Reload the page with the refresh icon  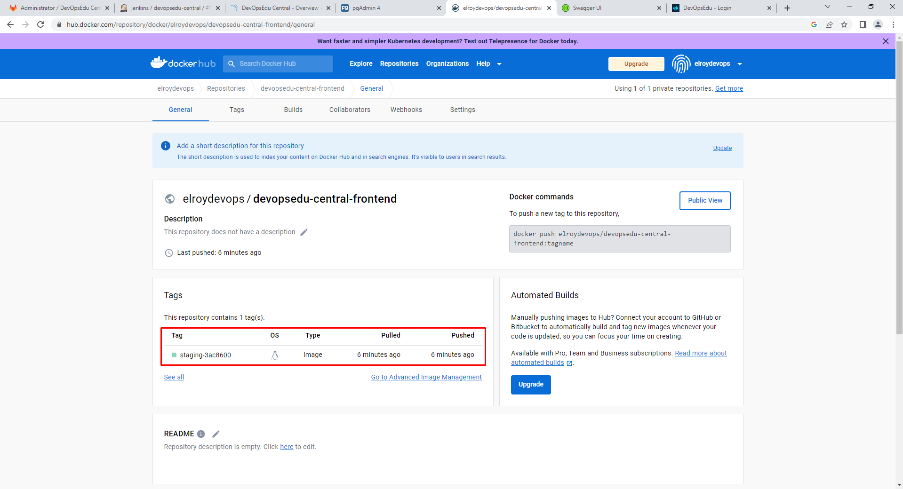40,24
